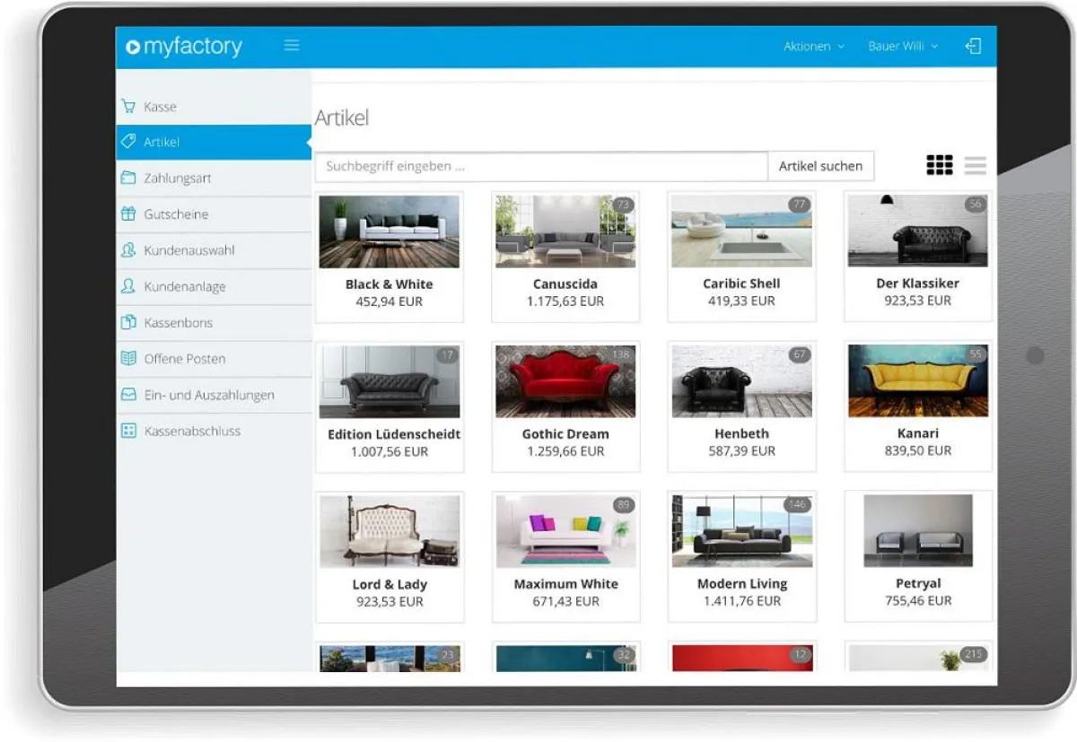The width and height of the screenshot is (1077, 742).
Task: Click the Suchbegriff eingeben search field
Action: (x=538, y=165)
